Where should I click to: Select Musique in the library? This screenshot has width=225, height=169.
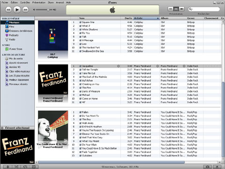pos(17,23)
